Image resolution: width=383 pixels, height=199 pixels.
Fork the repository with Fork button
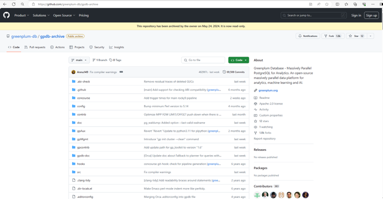[333, 36]
